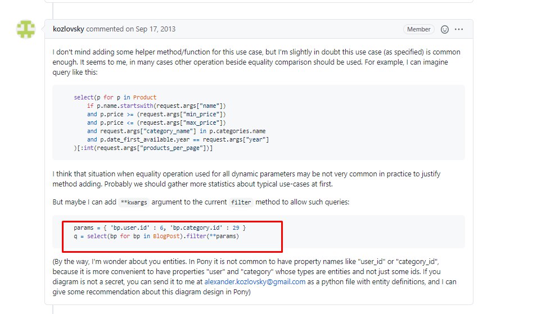Click kozlovsky's avatar image
The width and height of the screenshot is (555, 314).
tap(26, 29)
